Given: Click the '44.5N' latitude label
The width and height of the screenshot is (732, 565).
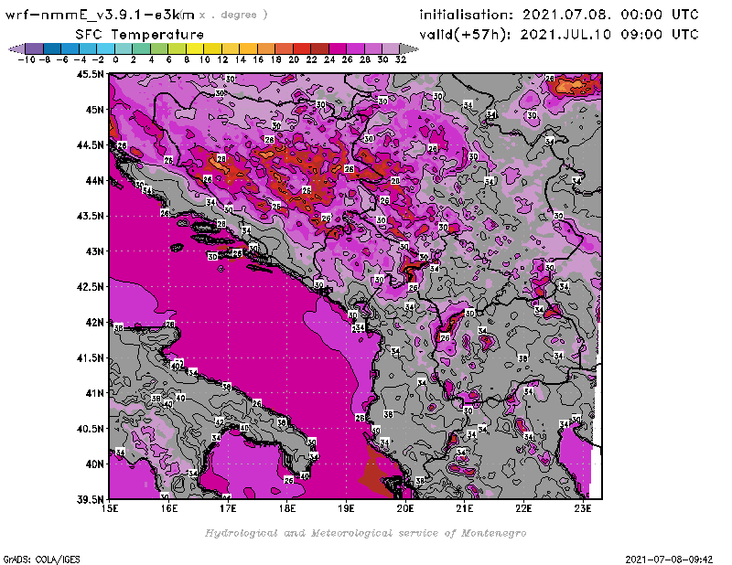Looking at the screenshot, I should pos(91,145).
